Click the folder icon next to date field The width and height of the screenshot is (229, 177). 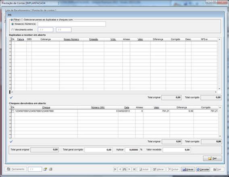[x=45, y=169]
